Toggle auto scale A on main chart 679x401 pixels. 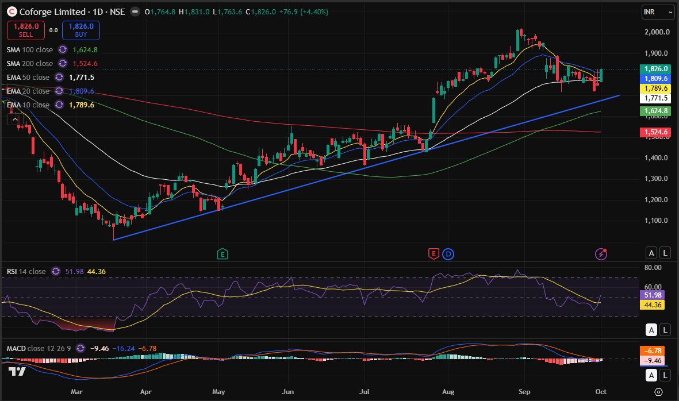point(651,253)
